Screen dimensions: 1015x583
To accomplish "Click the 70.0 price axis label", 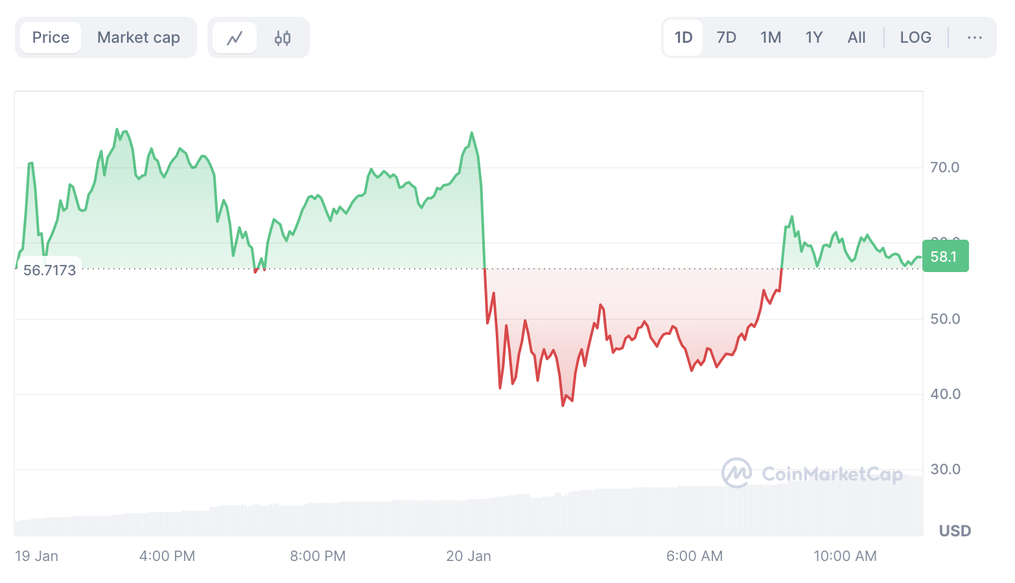I will pyautogui.click(x=945, y=167).
